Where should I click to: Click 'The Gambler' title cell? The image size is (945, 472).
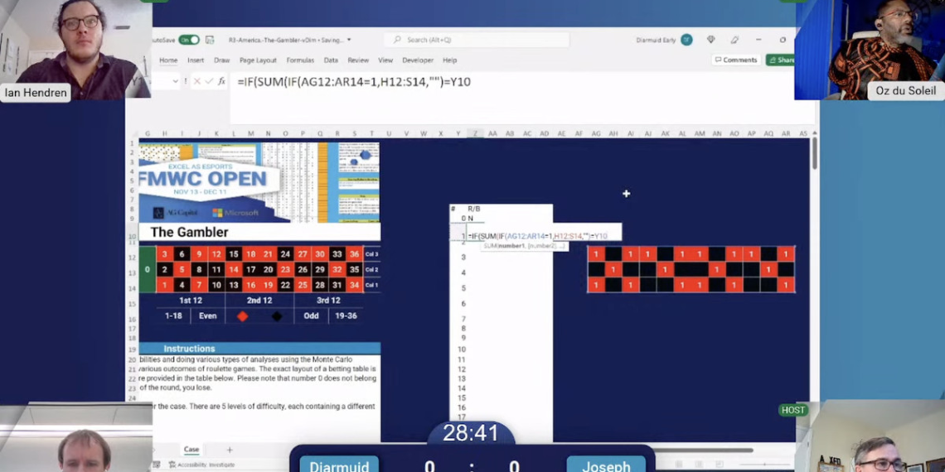259,233
